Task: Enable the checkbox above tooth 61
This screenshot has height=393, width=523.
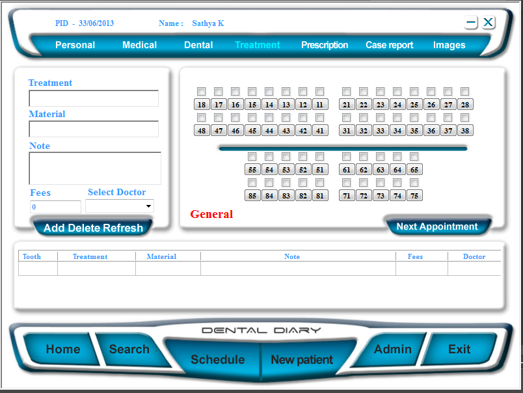Action: click(346, 157)
